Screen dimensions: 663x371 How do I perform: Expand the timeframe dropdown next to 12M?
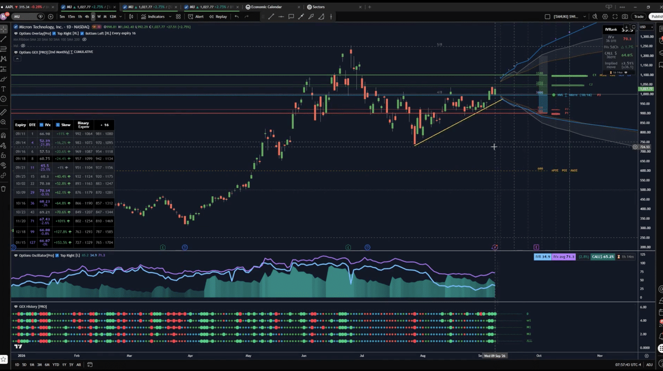[120, 17]
